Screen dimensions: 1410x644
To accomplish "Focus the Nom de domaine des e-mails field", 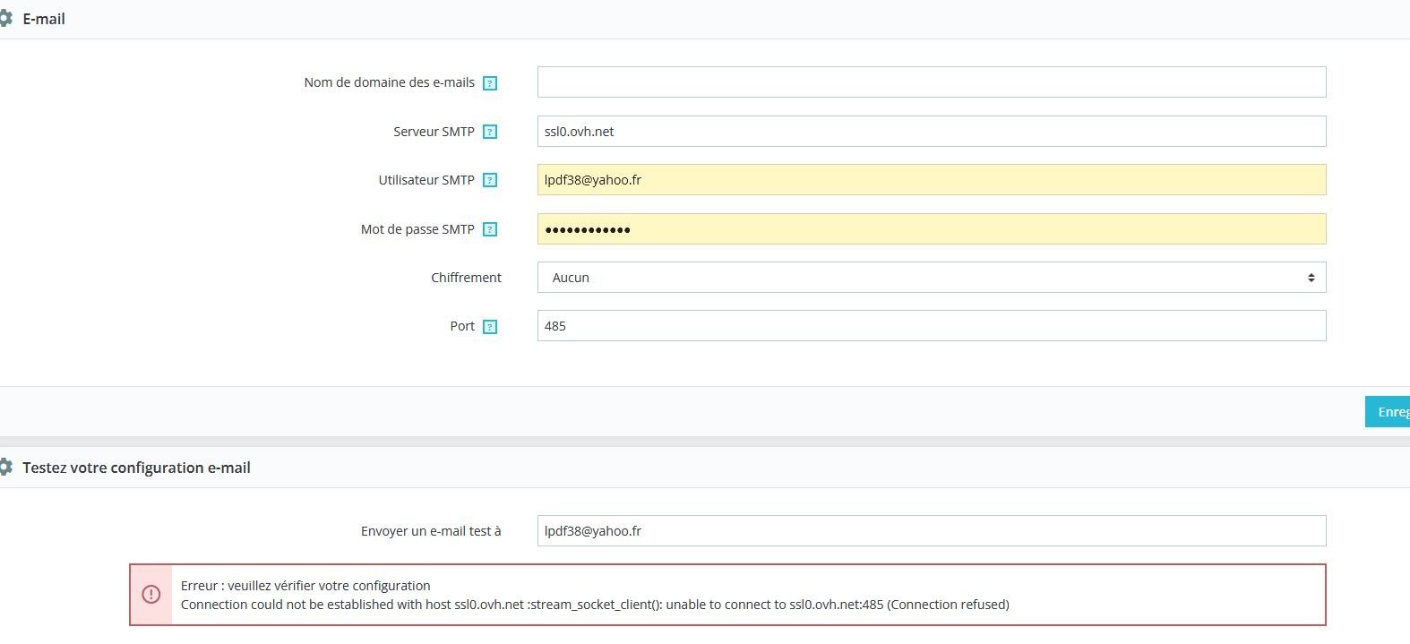I will pyautogui.click(x=932, y=82).
